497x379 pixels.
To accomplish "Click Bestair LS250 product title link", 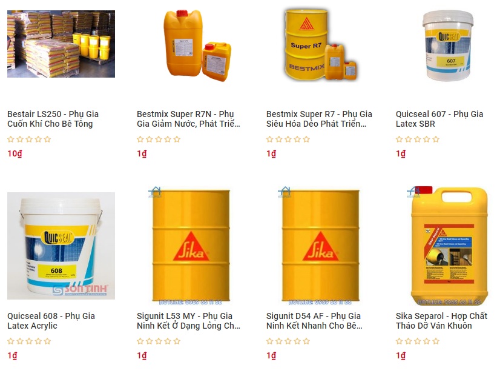I will 53,119.
